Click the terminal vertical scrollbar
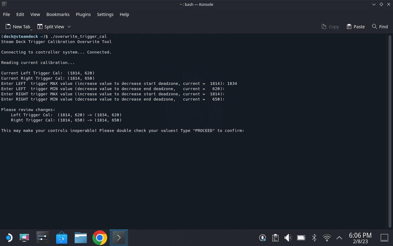The image size is (393, 246). coord(390,131)
